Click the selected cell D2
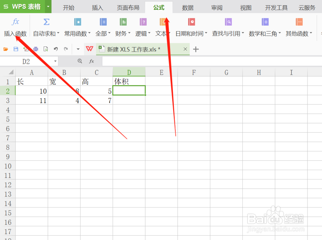This screenshot has width=322, height=240. pos(129,91)
